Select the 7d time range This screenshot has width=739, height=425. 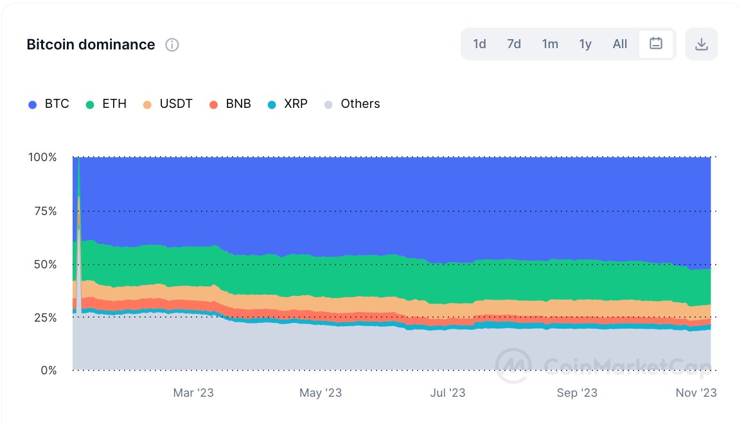tap(513, 44)
